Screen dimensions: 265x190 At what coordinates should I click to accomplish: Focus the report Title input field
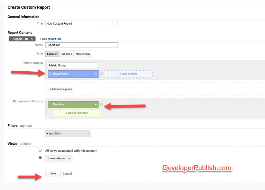coord(82,24)
